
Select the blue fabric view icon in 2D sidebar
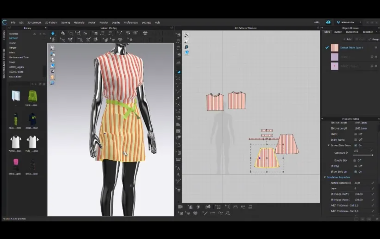(187, 53)
